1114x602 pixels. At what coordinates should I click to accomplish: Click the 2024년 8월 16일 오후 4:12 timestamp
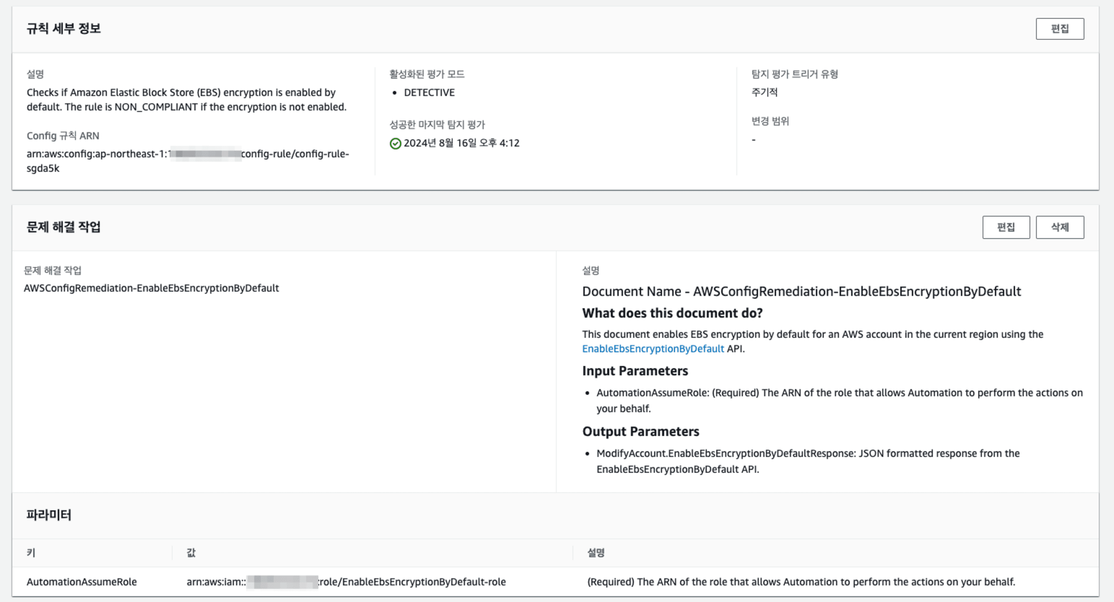click(461, 143)
